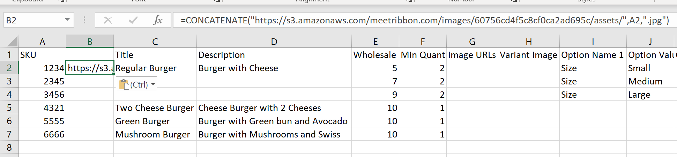The image size is (677, 157).
Task: Select the Mushroom Burger title cell
Action: coord(155,134)
